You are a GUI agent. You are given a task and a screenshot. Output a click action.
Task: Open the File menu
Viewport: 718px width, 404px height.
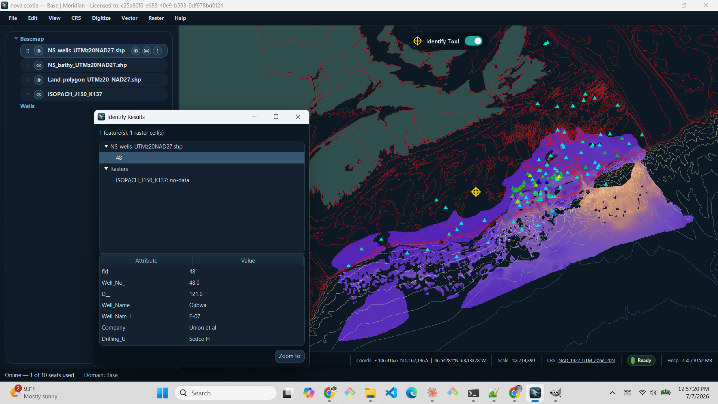point(13,18)
